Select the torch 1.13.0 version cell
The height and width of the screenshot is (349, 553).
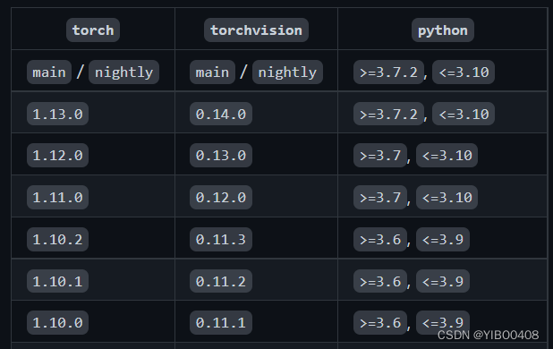57,114
